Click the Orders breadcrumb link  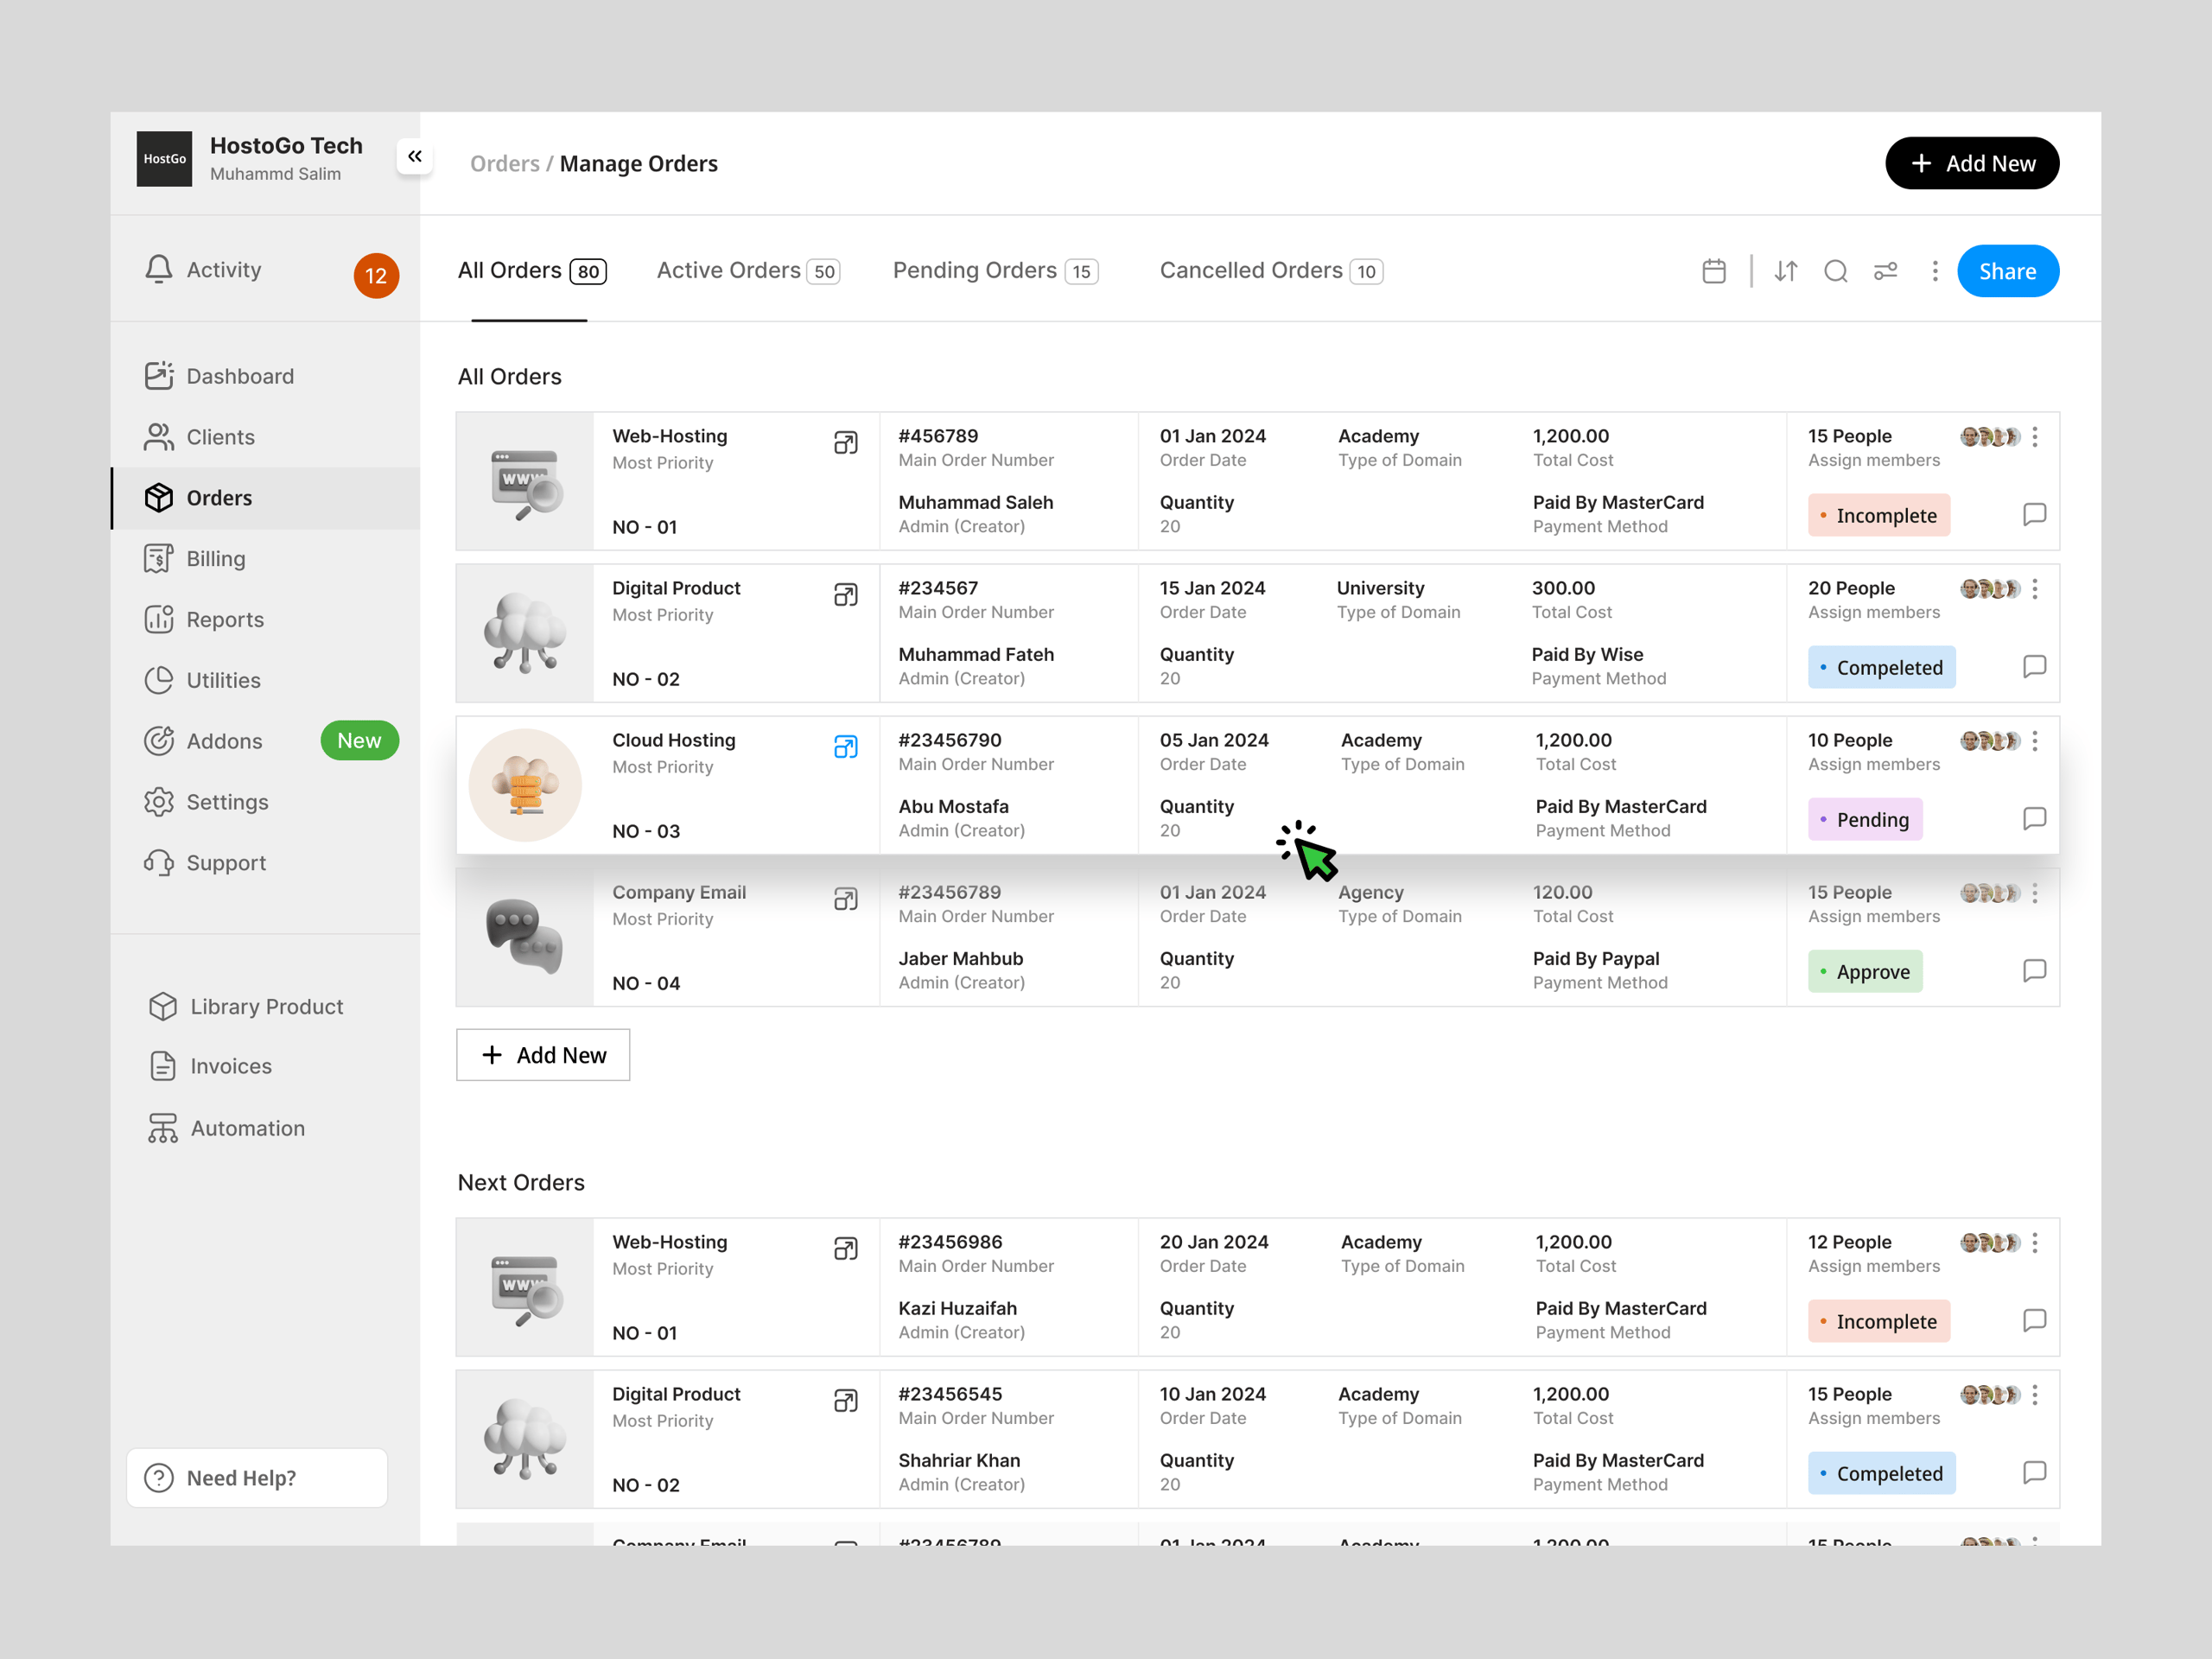[505, 163]
